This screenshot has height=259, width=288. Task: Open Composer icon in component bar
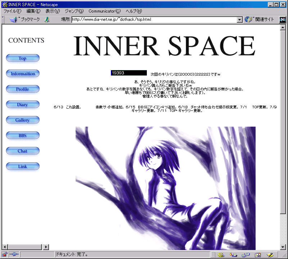point(270,255)
